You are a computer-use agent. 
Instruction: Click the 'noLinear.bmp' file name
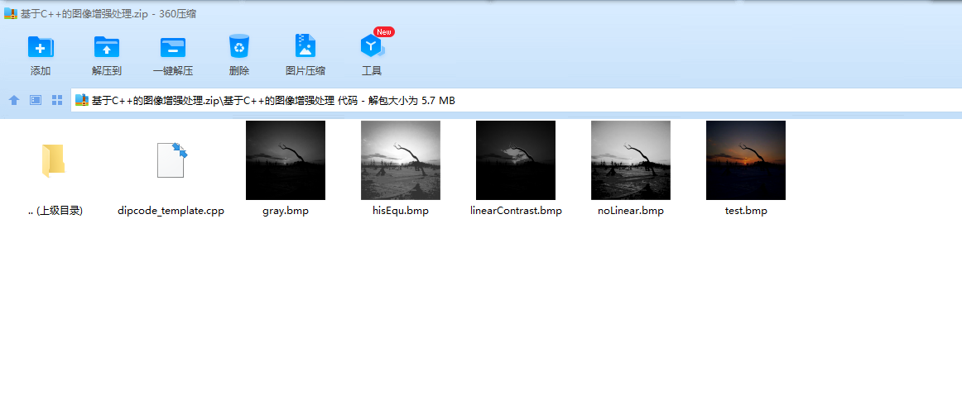pos(631,211)
